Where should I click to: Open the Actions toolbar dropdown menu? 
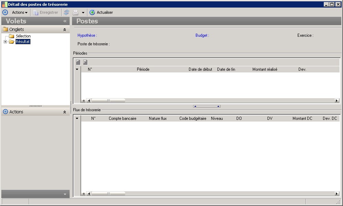pos(20,12)
